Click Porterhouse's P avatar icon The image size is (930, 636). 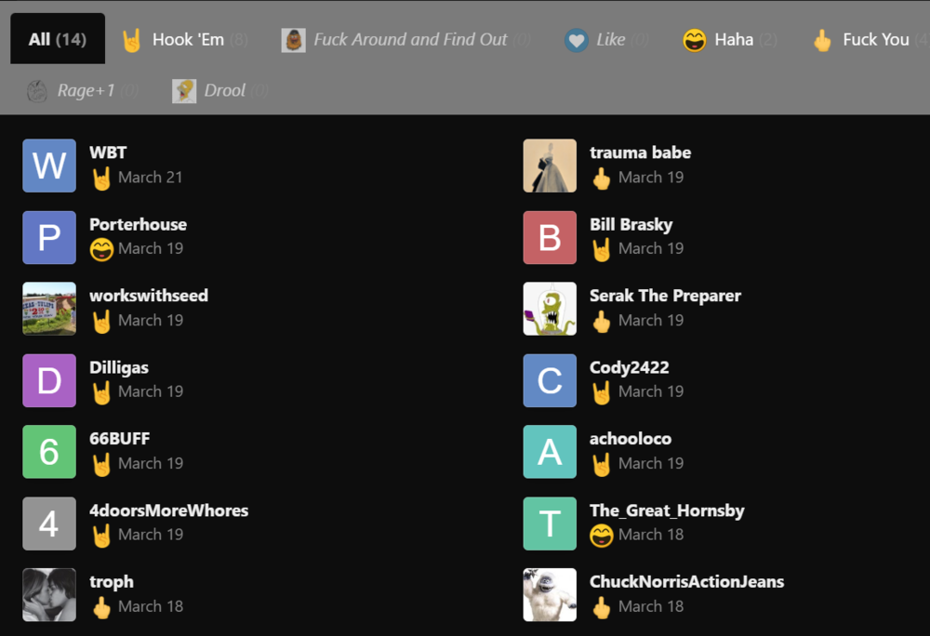click(49, 237)
